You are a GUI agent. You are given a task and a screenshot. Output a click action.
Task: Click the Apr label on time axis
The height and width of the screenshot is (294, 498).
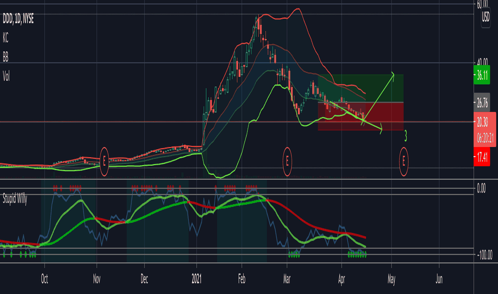(x=341, y=279)
